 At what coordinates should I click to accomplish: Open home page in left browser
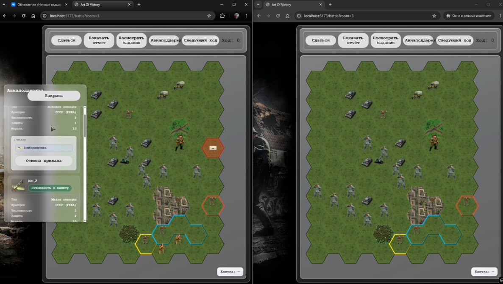33,16
